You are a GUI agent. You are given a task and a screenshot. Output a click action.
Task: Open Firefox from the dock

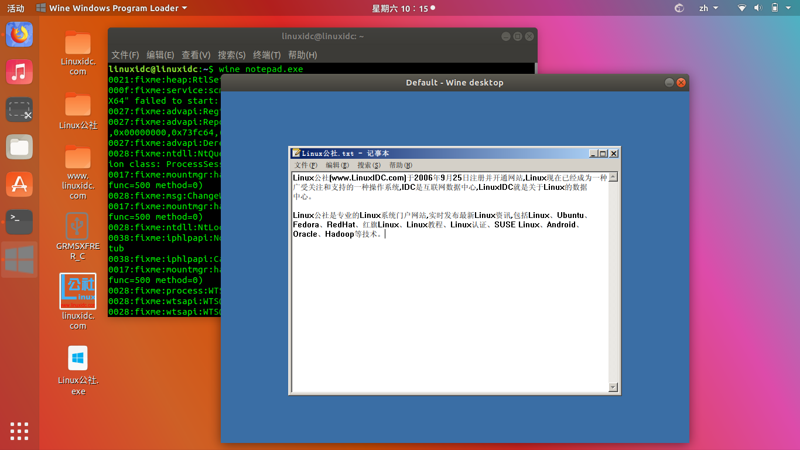pyautogui.click(x=19, y=35)
